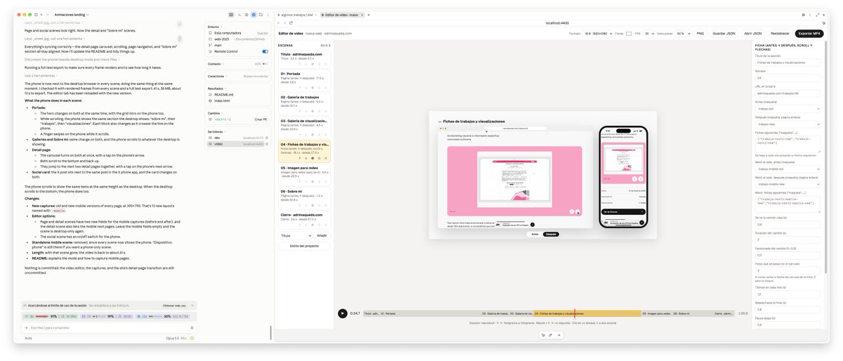Select scene "01 · Portada"

[x=304, y=80]
